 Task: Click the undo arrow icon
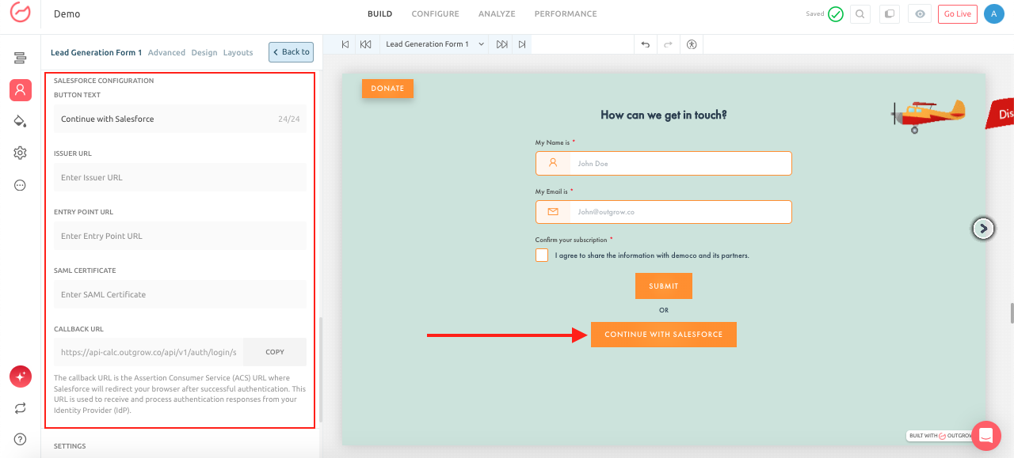pyautogui.click(x=645, y=44)
